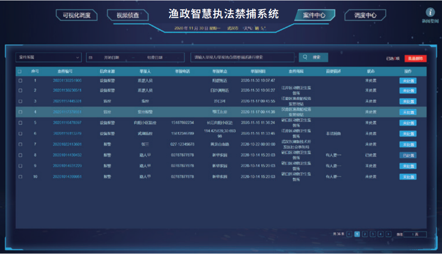Check the checkbox for row 1
Viewport: 442px width, 254px height.
point(20,80)
